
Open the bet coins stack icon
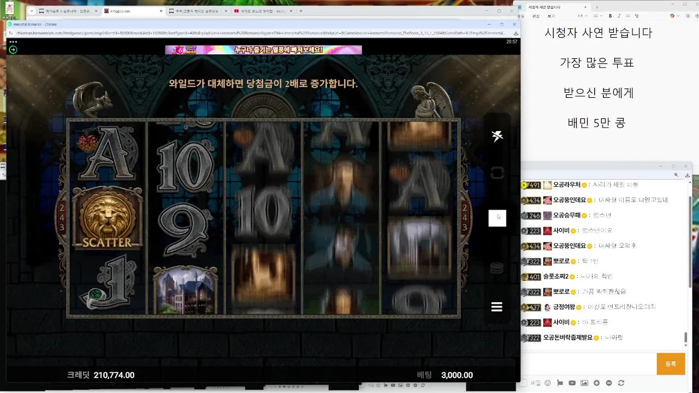[496, 267]
